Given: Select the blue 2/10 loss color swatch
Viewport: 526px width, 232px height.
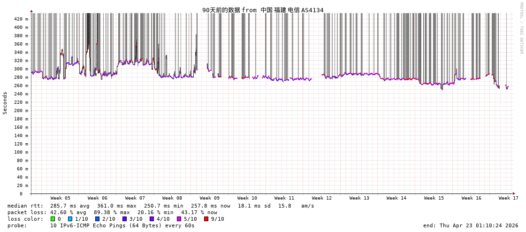Looking at the screenshot, I should click(x=97, y=219).
